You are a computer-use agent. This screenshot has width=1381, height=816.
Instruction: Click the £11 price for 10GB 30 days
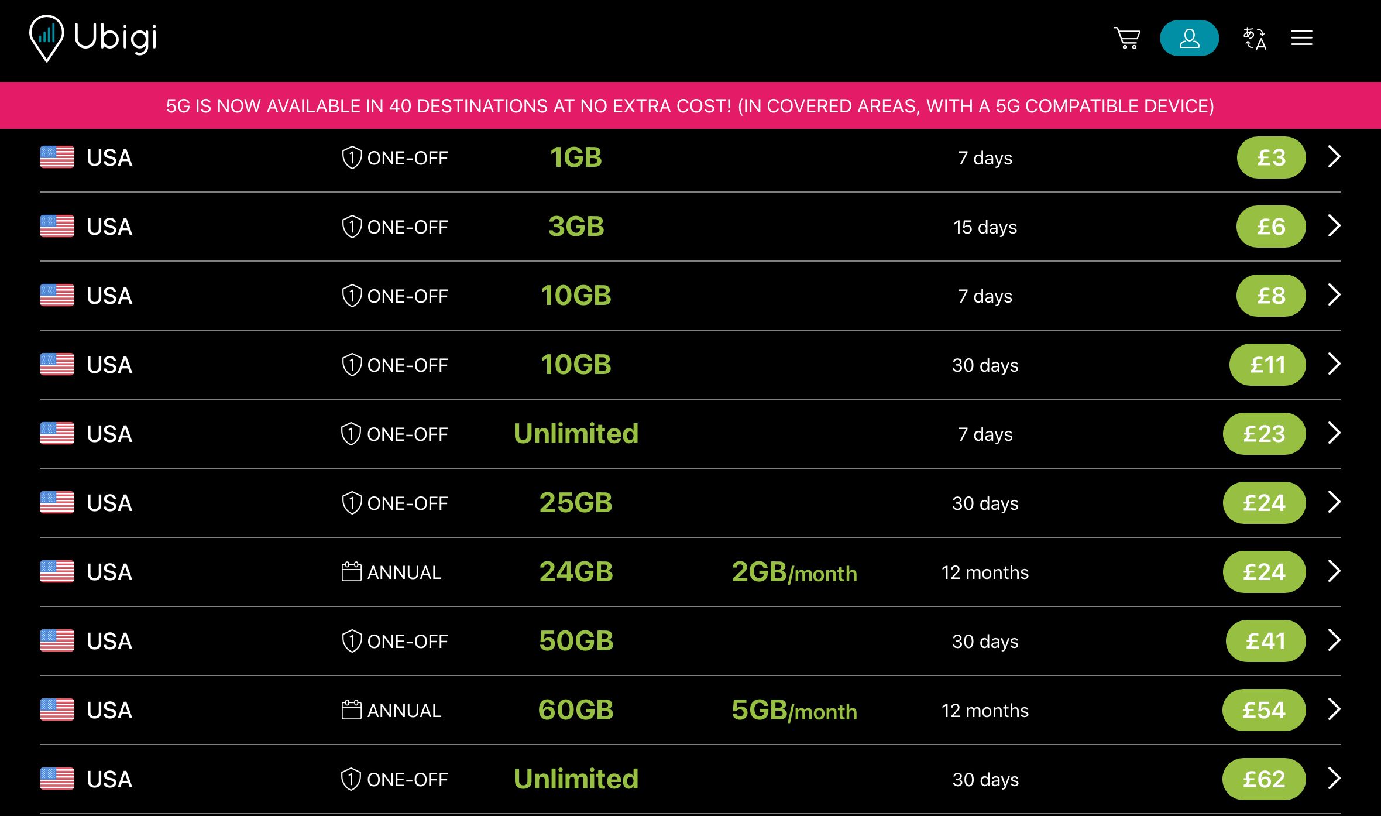point(1267,365)
